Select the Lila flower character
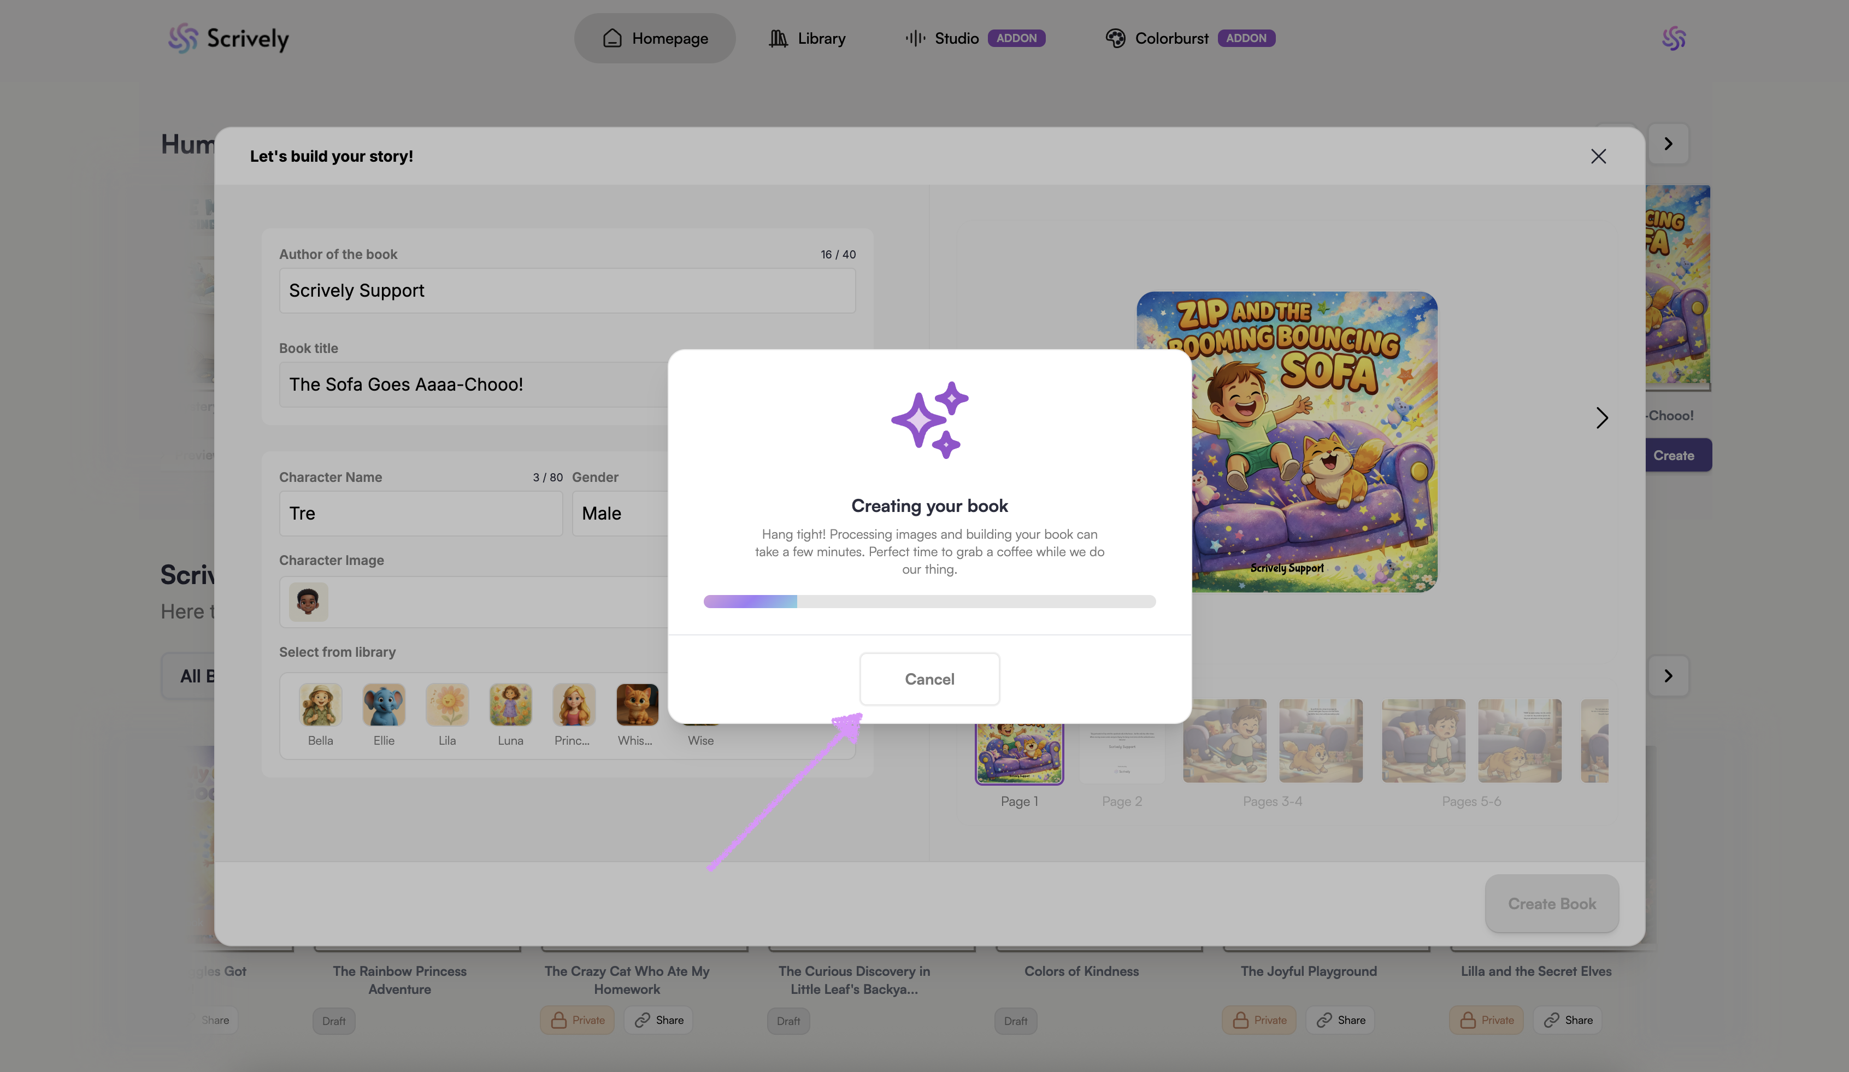Screen dimensions: 1849x1072 coord(447,705)
